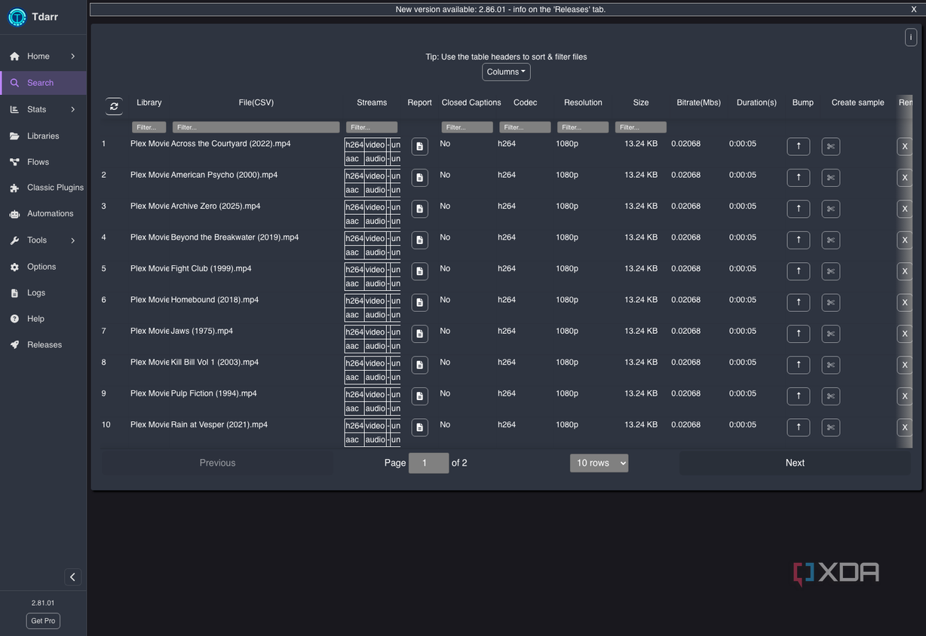The width and height of the screenshot is (926, 636).
Task: Expand the Stats submenu arrow
Action: pos(73,109)
